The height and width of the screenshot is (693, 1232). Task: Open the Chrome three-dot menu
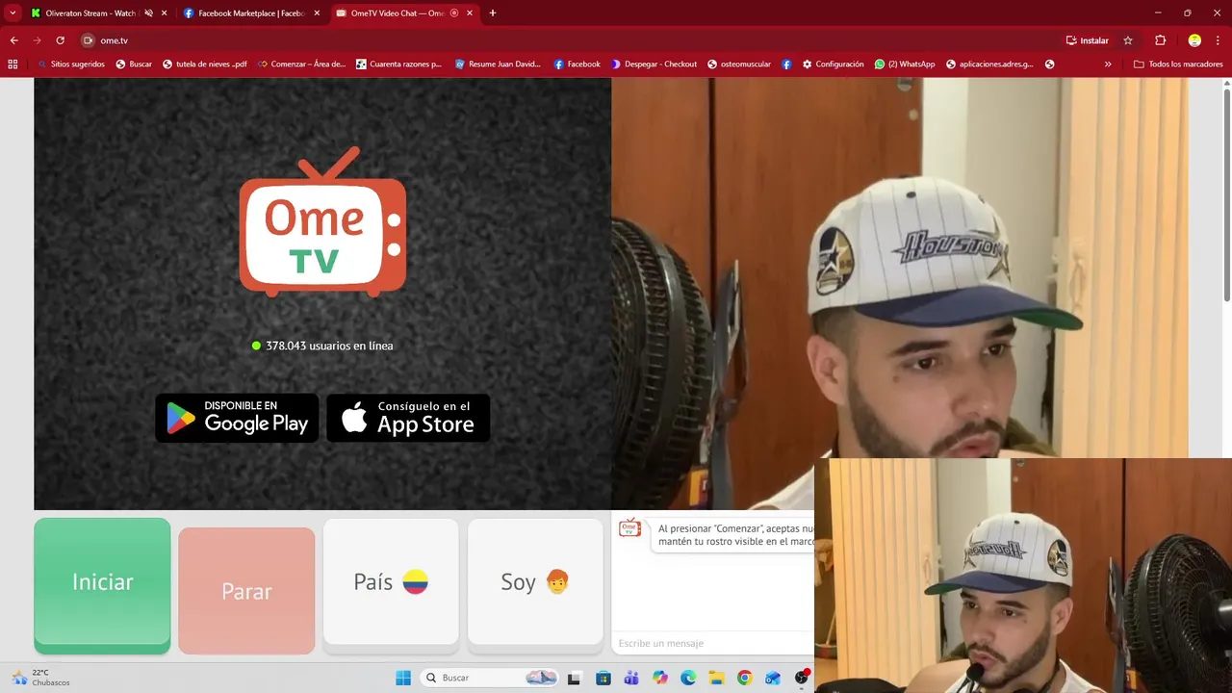(x=1219, y=40)
